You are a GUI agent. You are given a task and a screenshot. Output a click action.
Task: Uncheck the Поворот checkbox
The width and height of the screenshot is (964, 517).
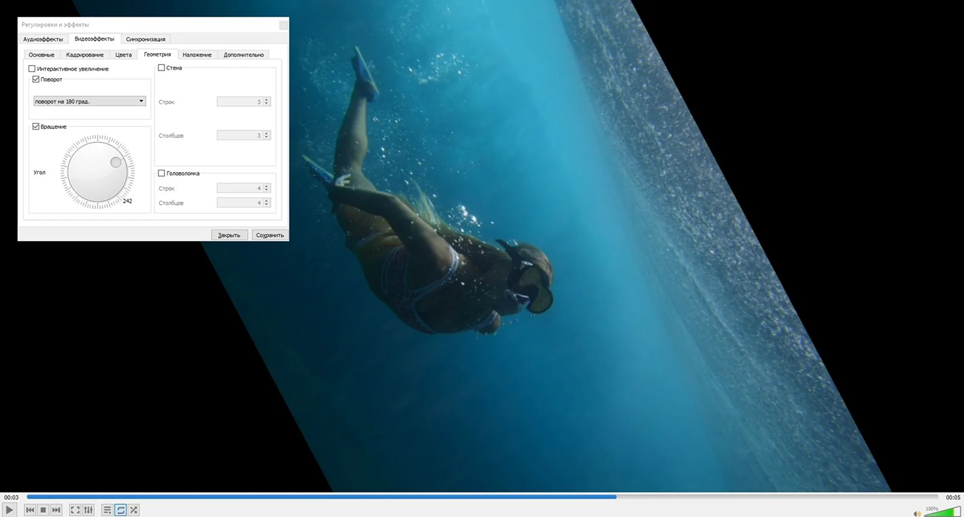(x=36, y=79)
